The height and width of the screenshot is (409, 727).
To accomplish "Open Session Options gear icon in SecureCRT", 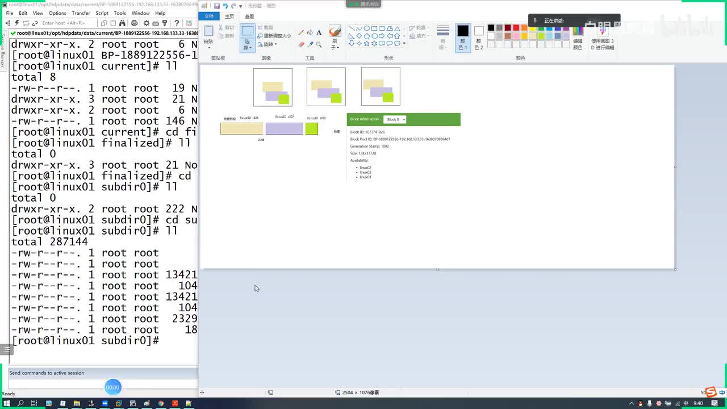I will [x=147, y=23].
